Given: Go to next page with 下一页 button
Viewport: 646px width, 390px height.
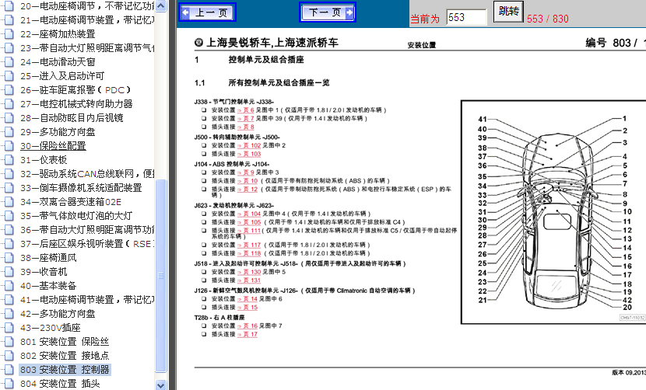Looking at the screenshot, I should (x=328, y=12).
